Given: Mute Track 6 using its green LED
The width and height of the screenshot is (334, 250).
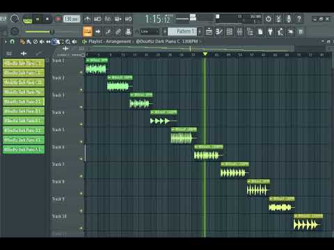Looking at the screenshot, I should (81, 159).
